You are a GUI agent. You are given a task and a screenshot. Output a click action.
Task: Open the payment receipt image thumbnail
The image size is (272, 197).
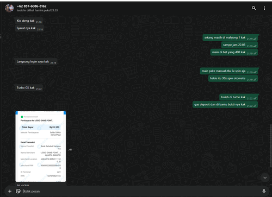41,147
